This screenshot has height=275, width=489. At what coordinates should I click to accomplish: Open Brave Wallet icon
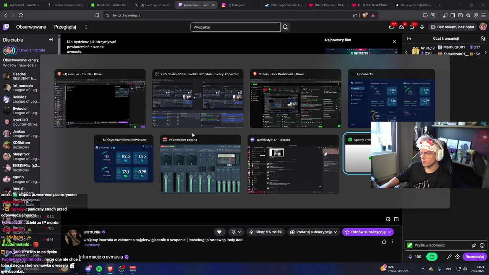coord(460,15)
